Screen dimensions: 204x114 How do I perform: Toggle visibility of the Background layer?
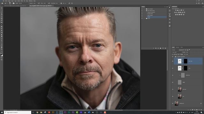pos(173,104)
